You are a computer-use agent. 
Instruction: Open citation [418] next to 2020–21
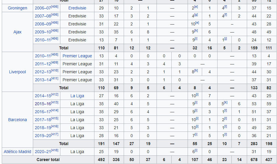[x=54, y=150]
